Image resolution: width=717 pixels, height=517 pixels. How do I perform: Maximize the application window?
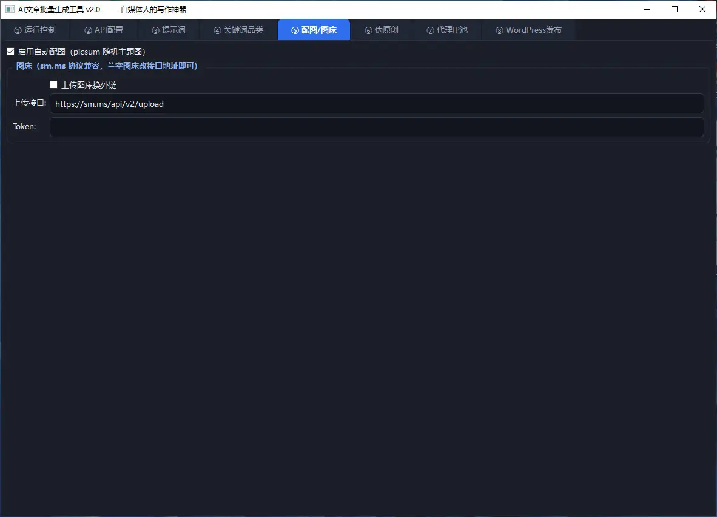(675, 9)
